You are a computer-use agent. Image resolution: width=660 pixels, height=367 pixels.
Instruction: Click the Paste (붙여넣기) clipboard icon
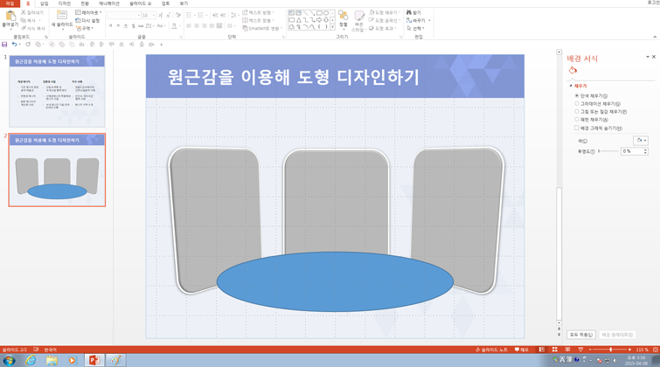click(10, 17)
